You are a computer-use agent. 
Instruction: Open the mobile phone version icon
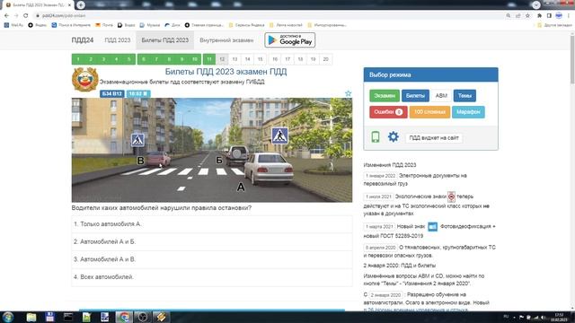[376, 137]
